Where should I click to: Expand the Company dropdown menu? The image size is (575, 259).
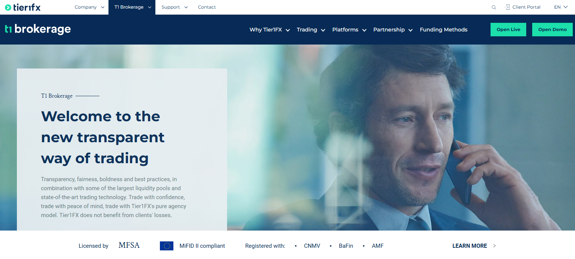point(89,7)
